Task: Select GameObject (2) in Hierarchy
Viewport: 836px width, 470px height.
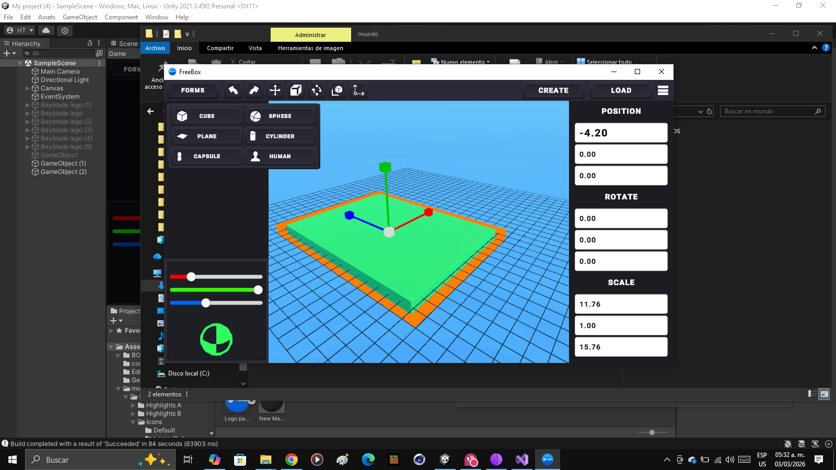Action: [x=64, y=172]
